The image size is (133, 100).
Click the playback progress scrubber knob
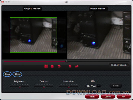(66, 61)
